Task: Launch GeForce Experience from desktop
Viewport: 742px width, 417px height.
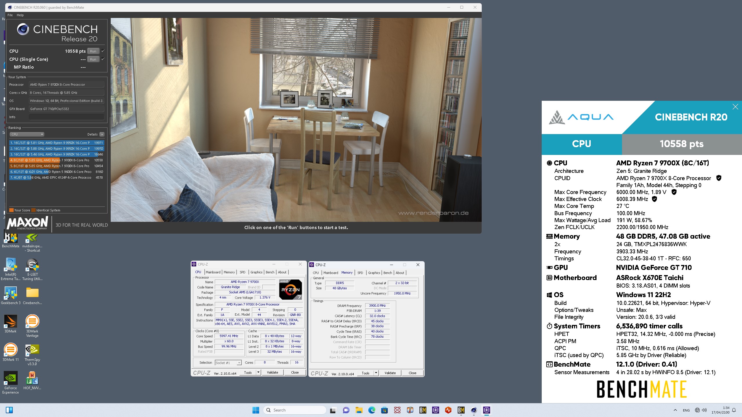Action: coord(10,383)
